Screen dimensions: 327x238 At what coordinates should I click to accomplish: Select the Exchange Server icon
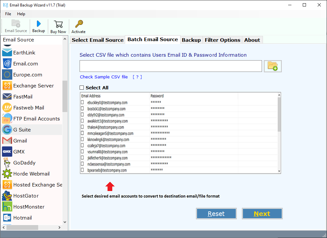[7, 85]
